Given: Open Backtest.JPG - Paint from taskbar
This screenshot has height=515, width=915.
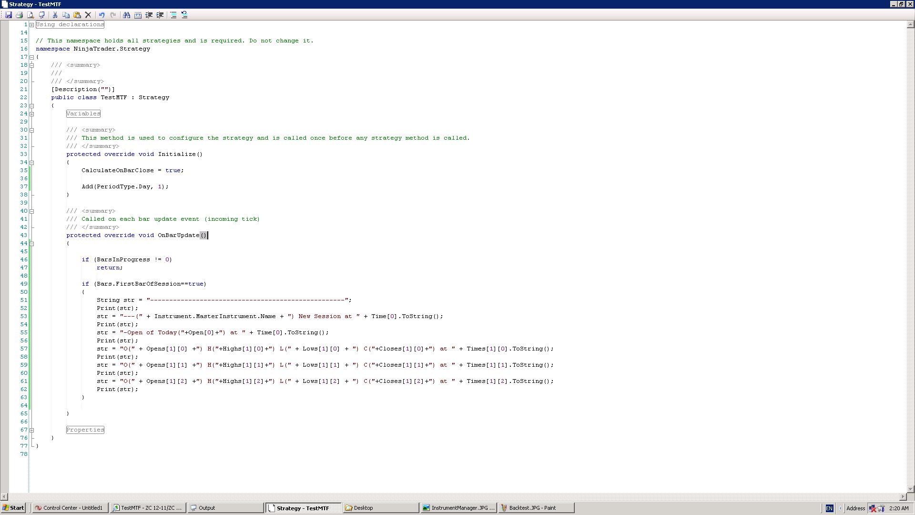Looking at the screenshot, I should [x=536, y=508].
